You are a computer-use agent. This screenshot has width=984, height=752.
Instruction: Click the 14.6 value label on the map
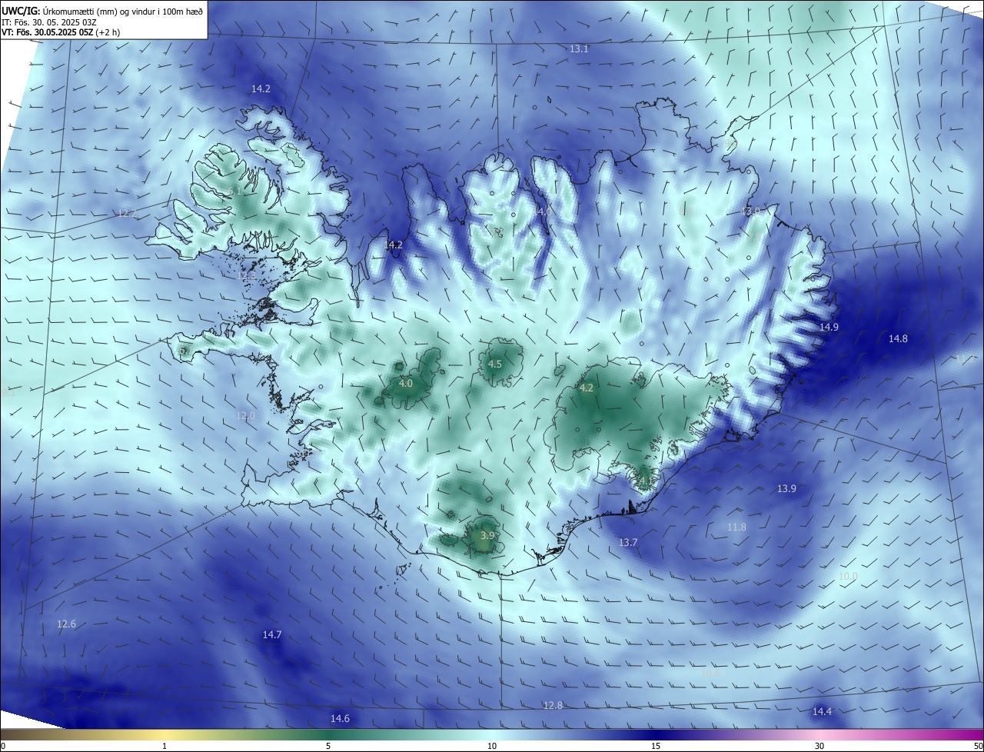click(x=340, y=719)
